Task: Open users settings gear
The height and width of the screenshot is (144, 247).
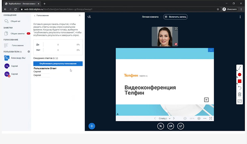Action: (x=29, y=52)
